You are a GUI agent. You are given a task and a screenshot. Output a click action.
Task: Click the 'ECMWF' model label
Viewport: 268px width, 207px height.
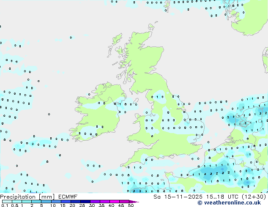click(68, 197)
